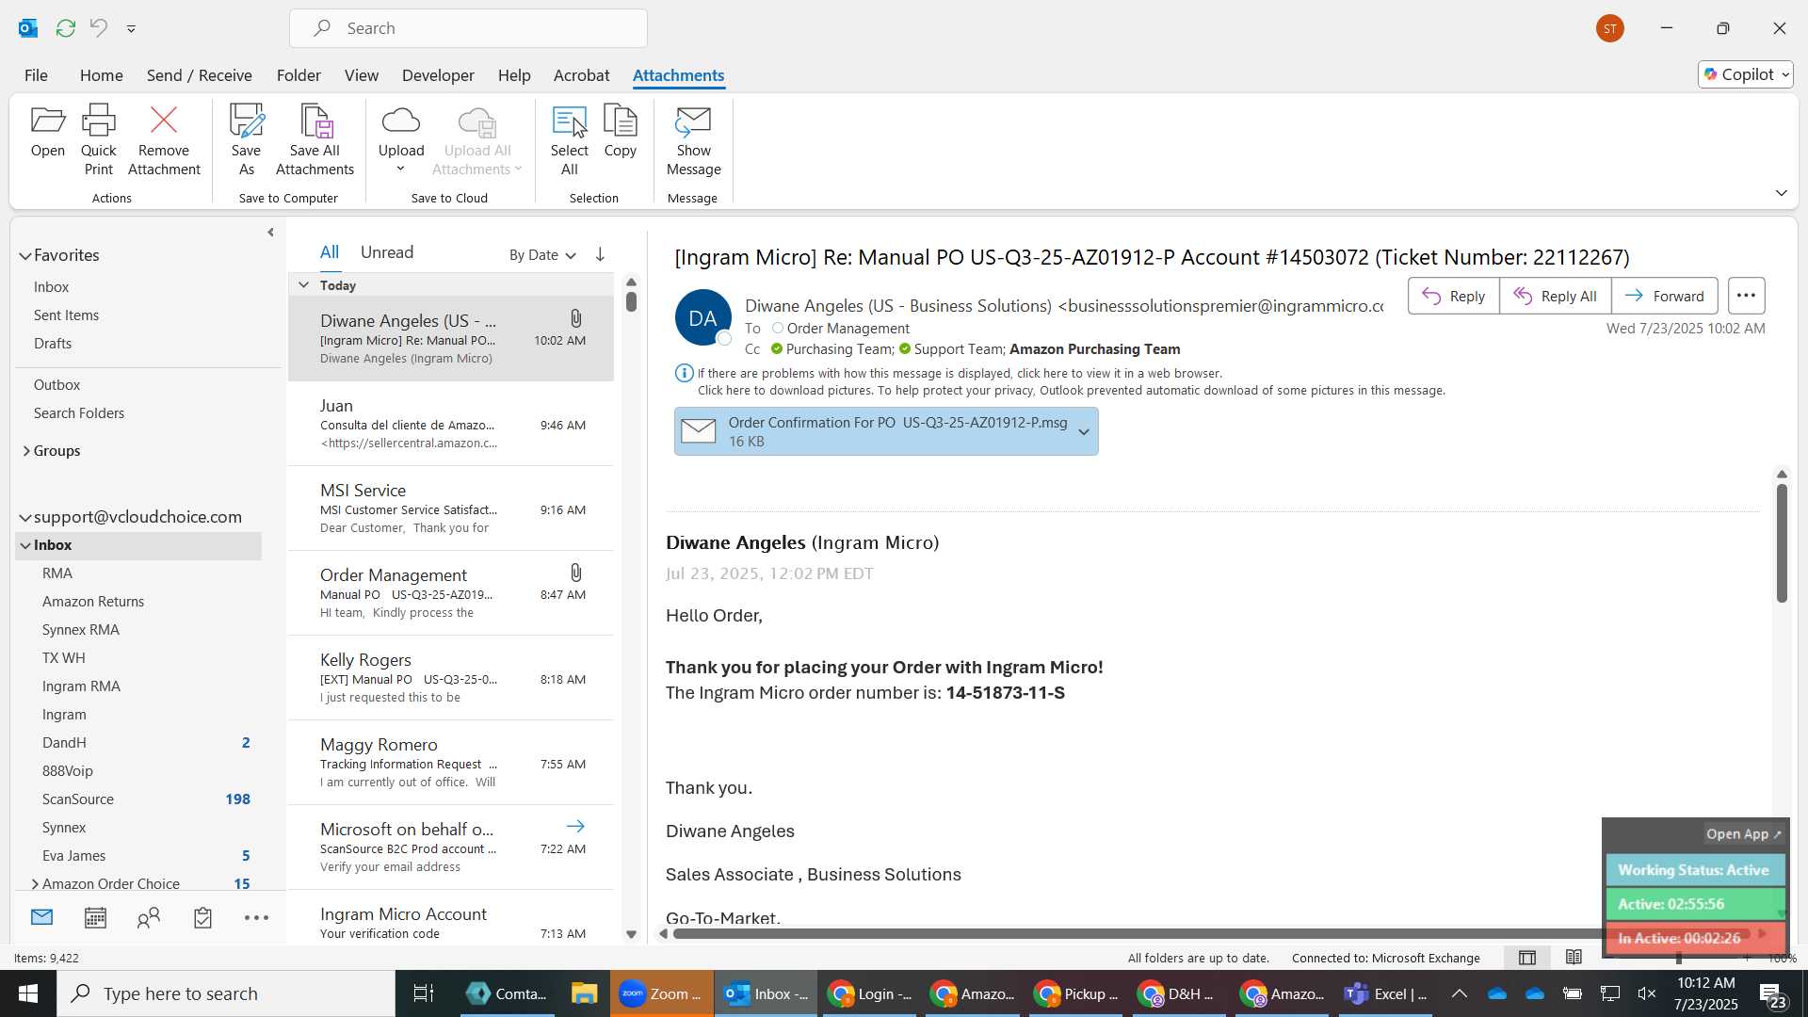The height and width of the screenshot is (1017, 1808).
Task: Send/Receive all folders sync icon
Action: pos(65,28)
